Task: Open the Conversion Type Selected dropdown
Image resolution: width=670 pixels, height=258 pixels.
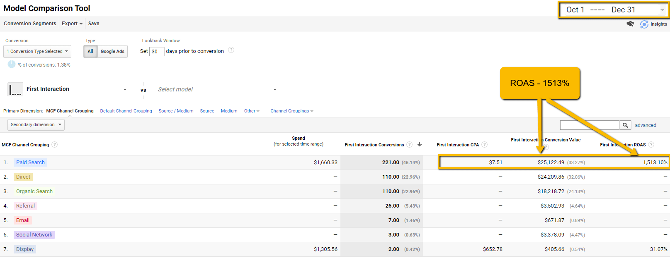Action: pos(37,51)
